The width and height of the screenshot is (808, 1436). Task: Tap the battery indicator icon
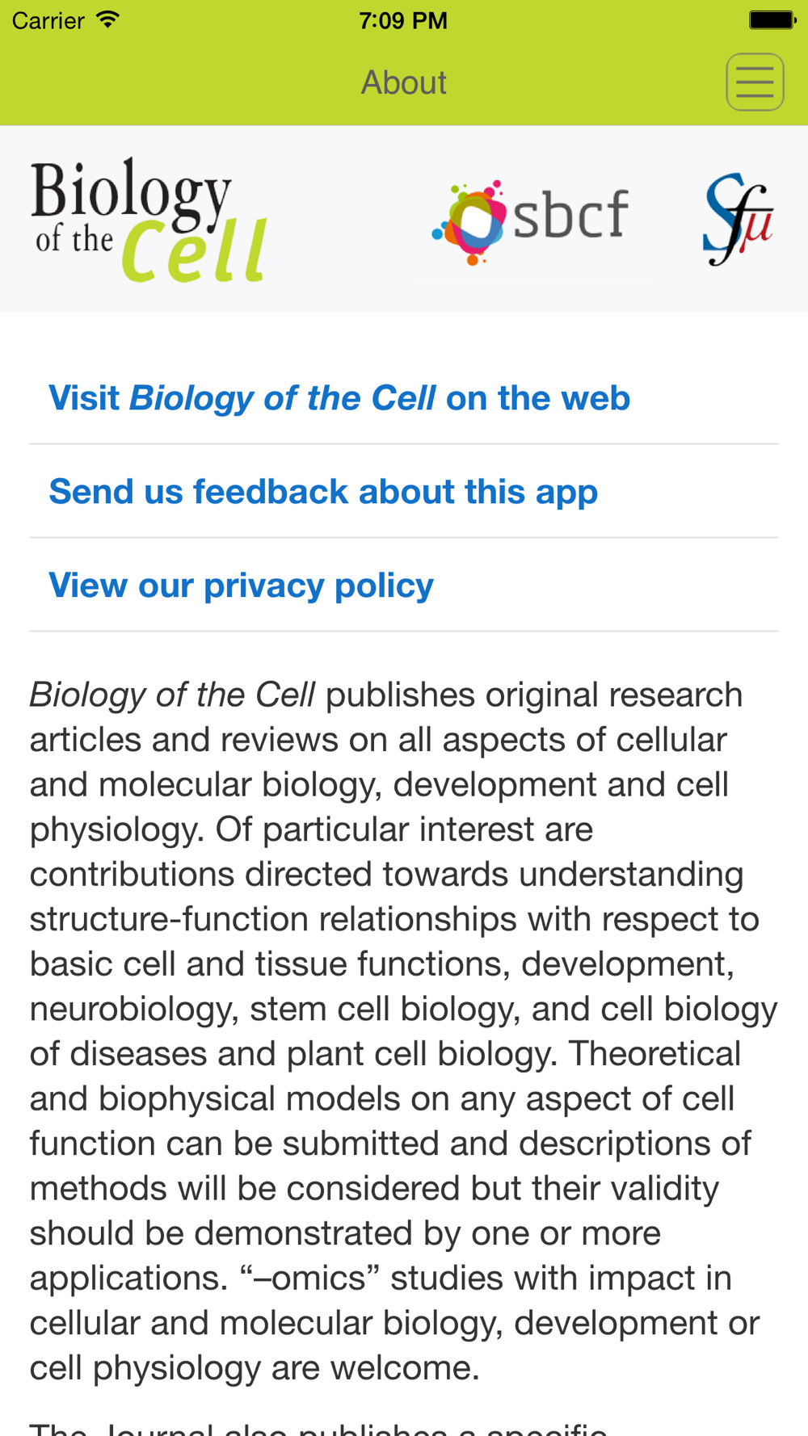point(772,19)
